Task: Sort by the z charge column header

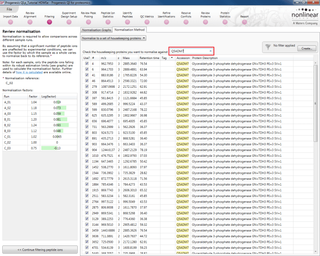Action: coord(119,58)
